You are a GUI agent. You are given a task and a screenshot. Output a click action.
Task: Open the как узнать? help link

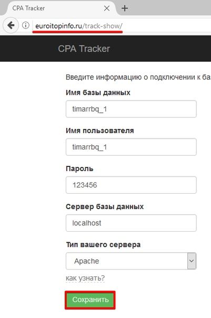tap(85, 278)
